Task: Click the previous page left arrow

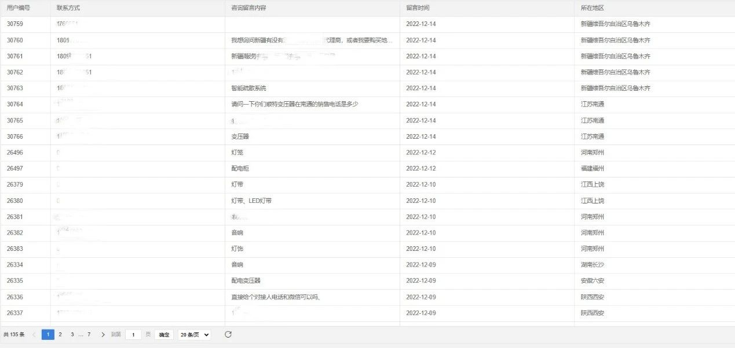Action: click(x=34, y=334)
